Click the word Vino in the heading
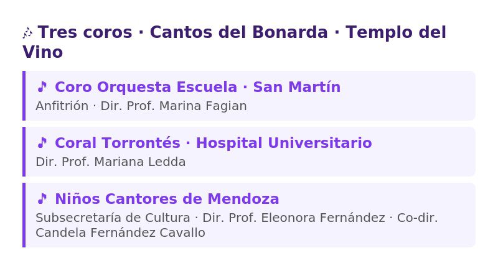 [42, 52]
